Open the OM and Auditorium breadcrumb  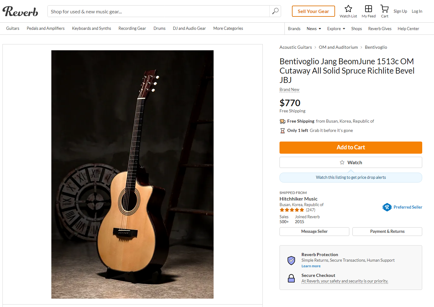click(338, 47)
